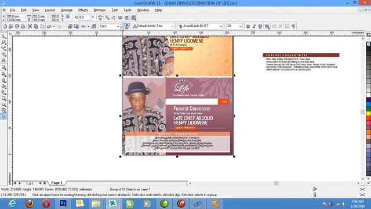Toggle Underline formatting
371x209 pixels.
(x=260, y=26)
